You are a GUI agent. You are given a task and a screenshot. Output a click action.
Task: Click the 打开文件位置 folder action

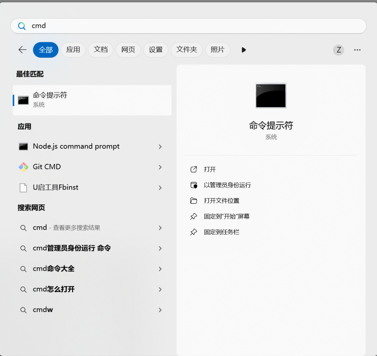[x=222, y=201]
